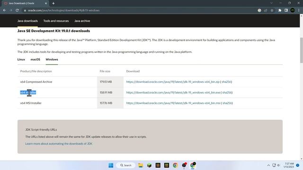Open the network tray icon

click(274, 165)
